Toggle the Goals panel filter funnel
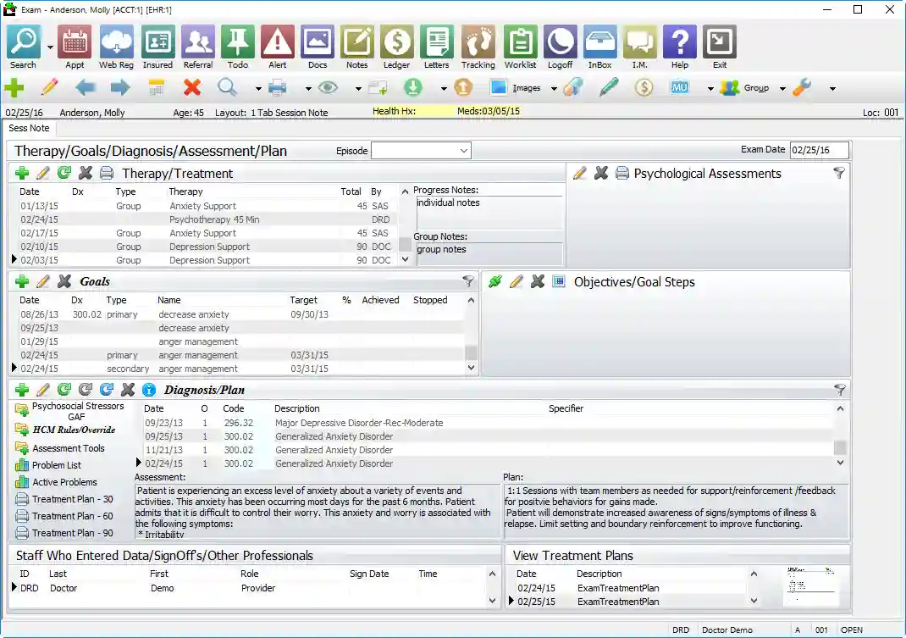This screenshot has width=906, height=638. point(469,281)
